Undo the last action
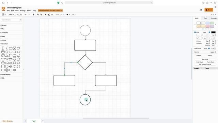This screenshot has width=218, height=123. [x=25, y=14]
